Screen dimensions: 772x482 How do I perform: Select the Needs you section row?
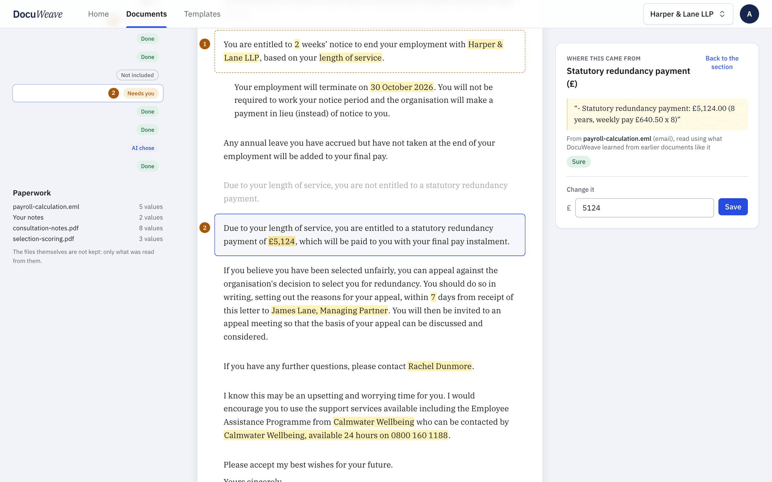[88, 93]
